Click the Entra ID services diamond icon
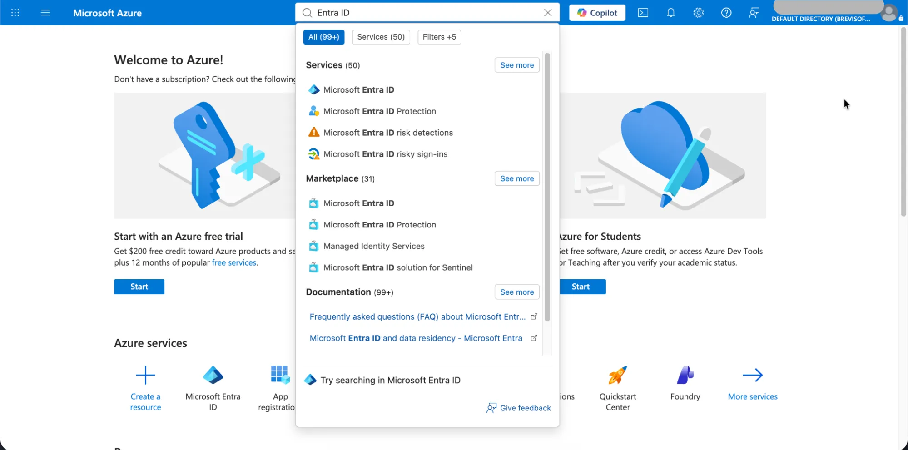The image size is (908, 450). [x=314, y=89]
